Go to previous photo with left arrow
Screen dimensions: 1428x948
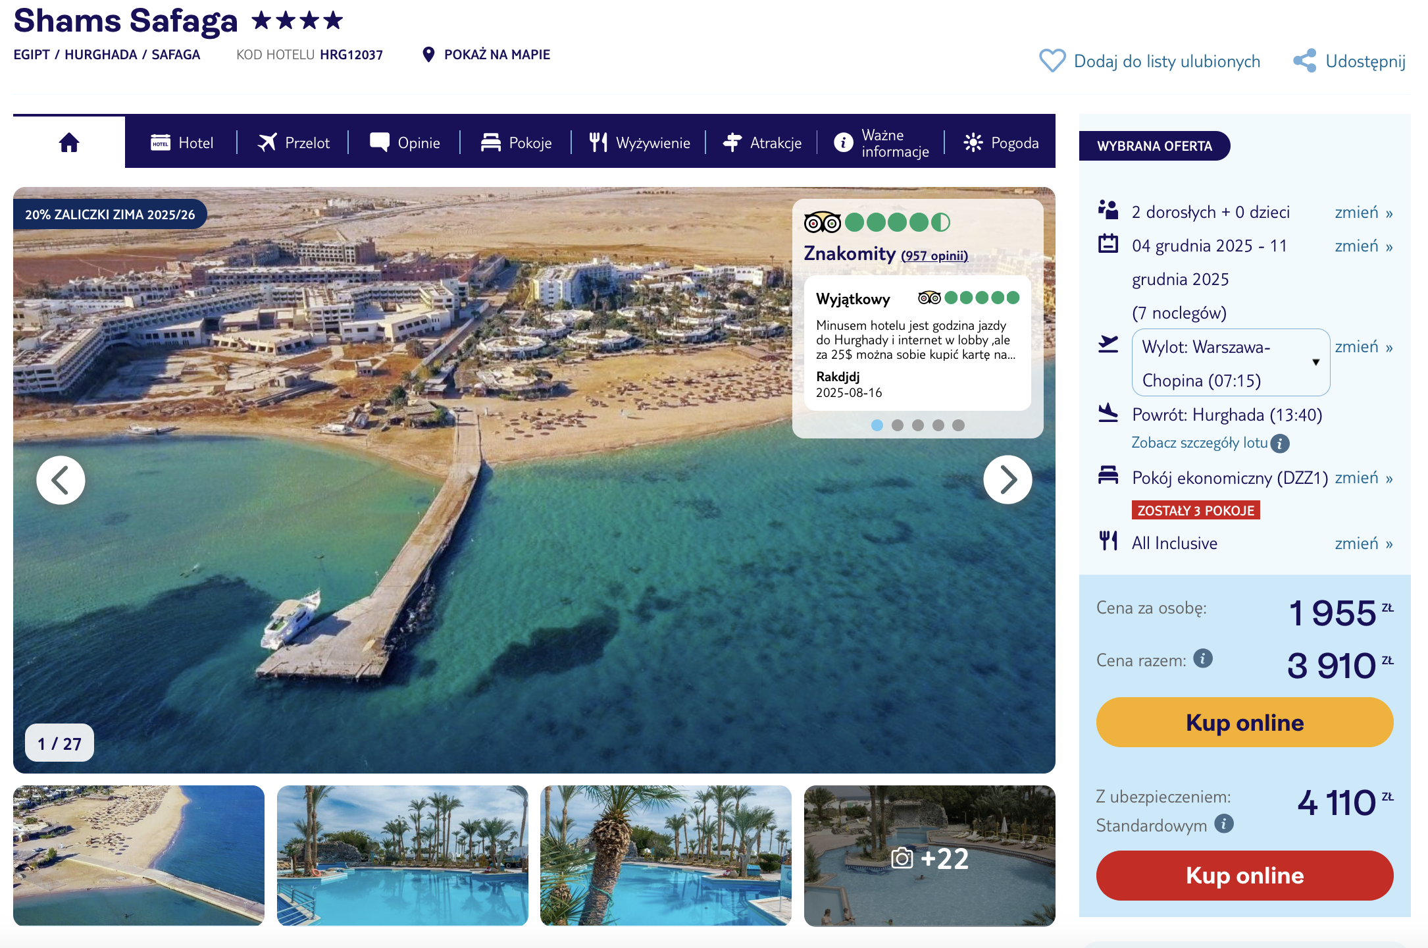61,480
